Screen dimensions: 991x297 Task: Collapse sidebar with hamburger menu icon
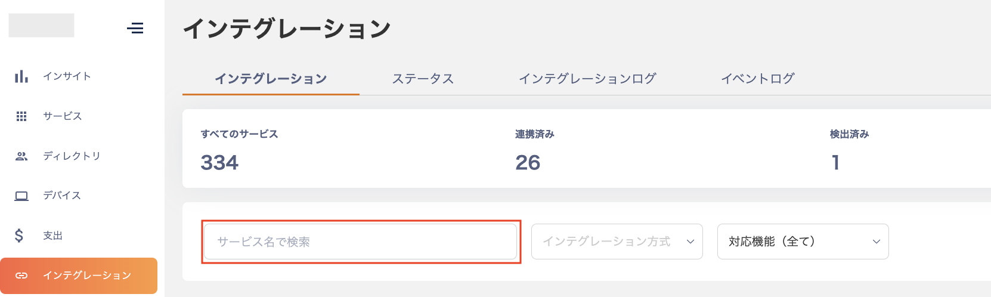point(135,28)
